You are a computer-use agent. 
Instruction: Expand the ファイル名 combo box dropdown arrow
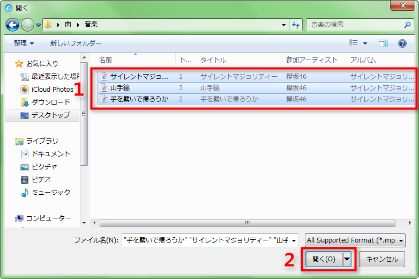(x=294, y=240)
